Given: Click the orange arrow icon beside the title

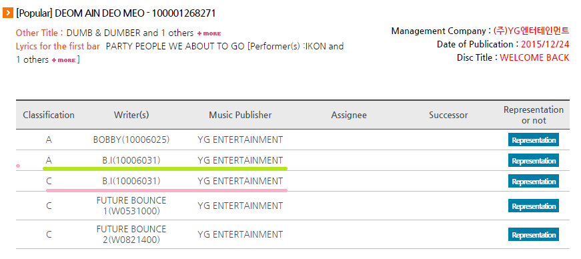Looking at the screenshot, I should [8, 14].
